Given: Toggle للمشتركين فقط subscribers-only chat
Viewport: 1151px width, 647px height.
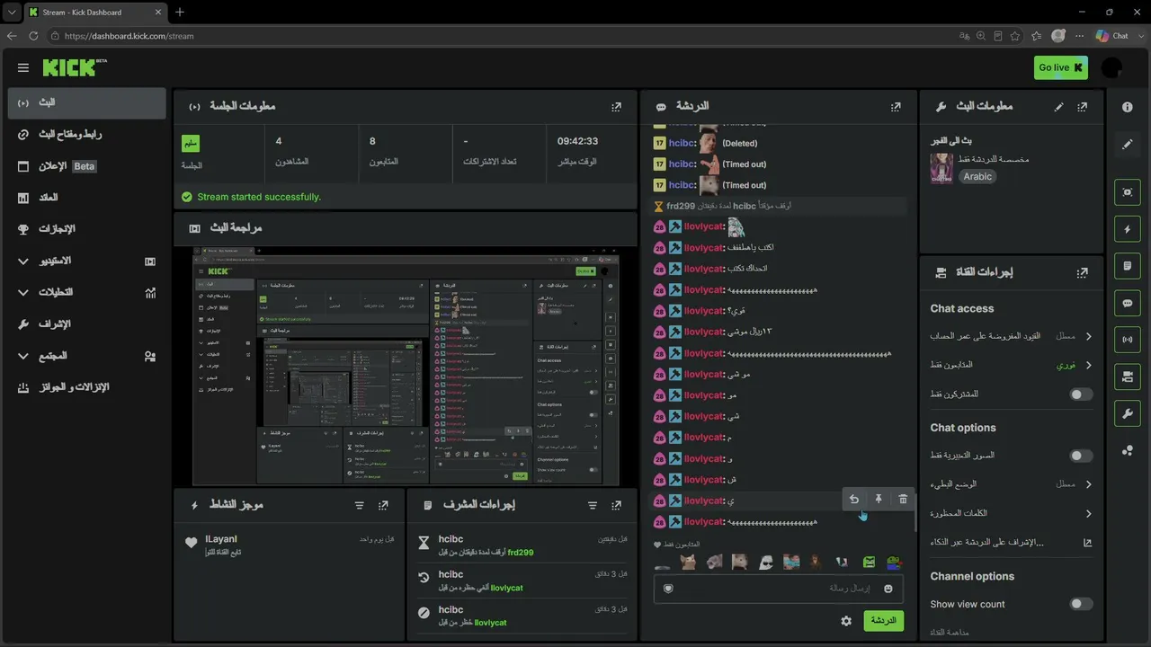Looking at the screenshot, I should 1081,394.
